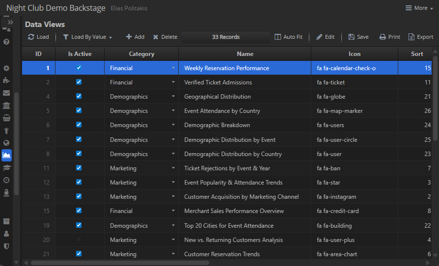Click the clock icon in sidebar

point(6,180)
